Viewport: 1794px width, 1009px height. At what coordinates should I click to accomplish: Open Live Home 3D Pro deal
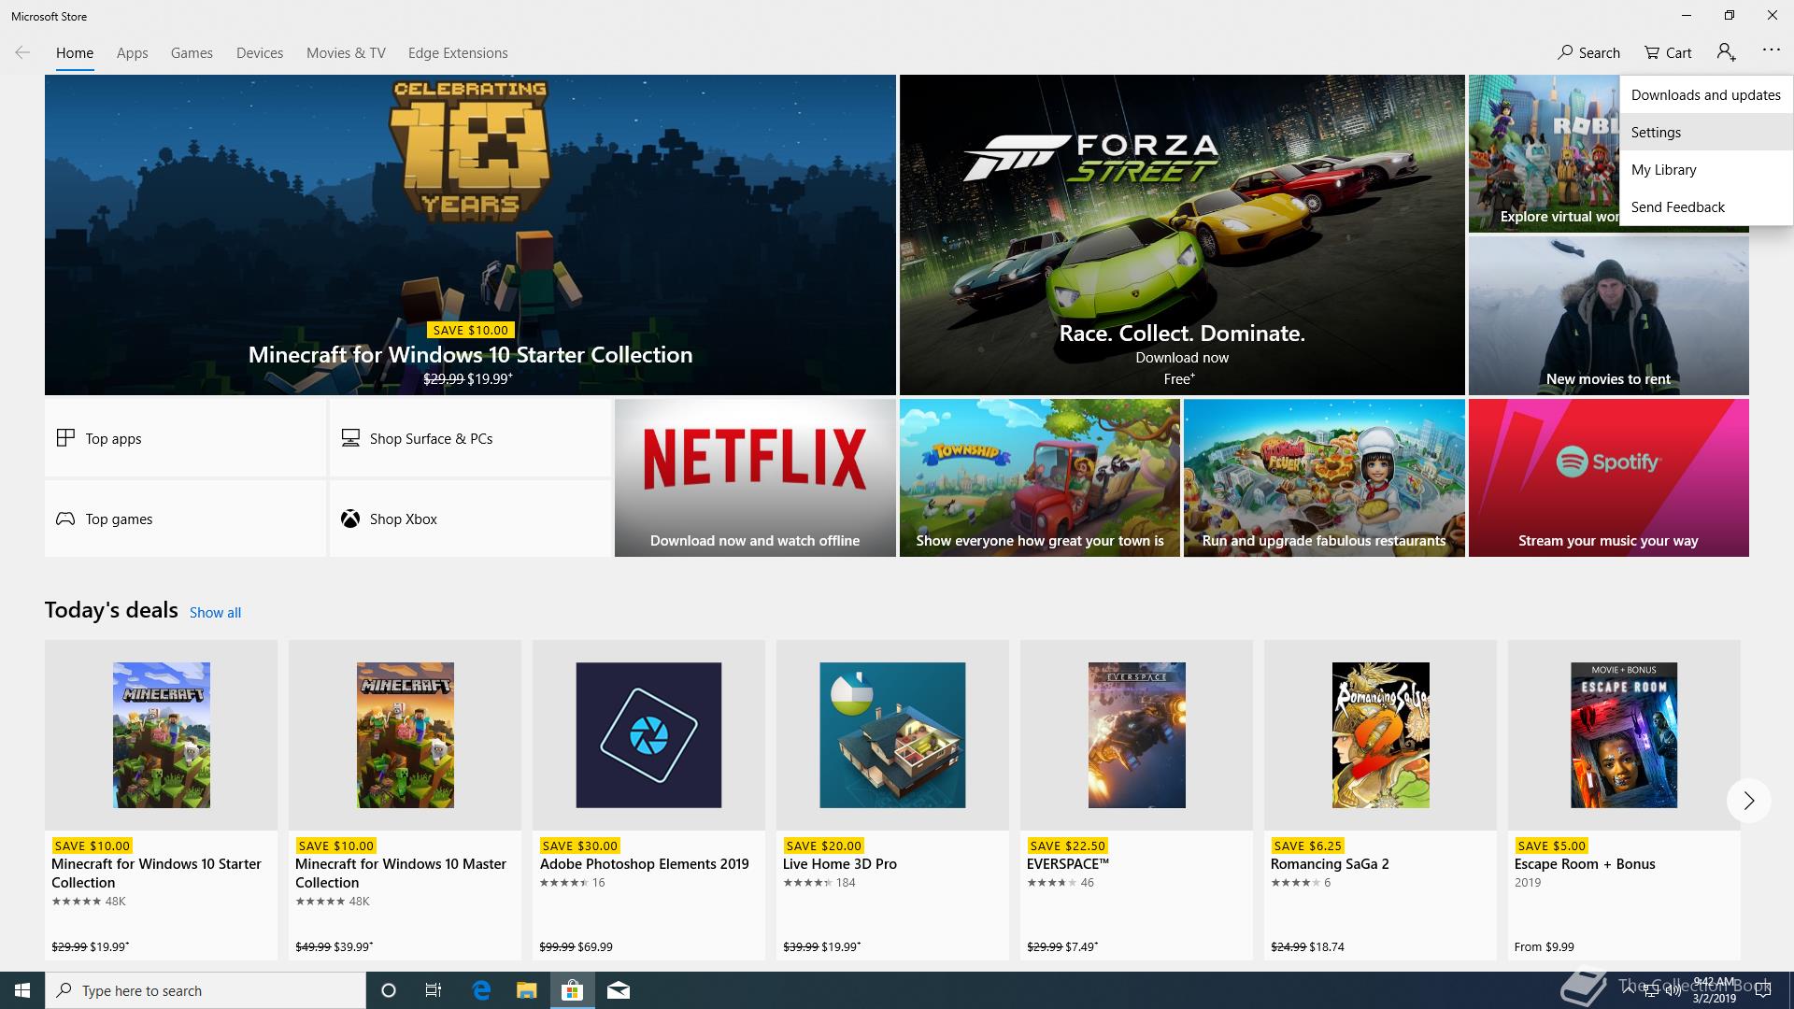[x=892, y=800]
